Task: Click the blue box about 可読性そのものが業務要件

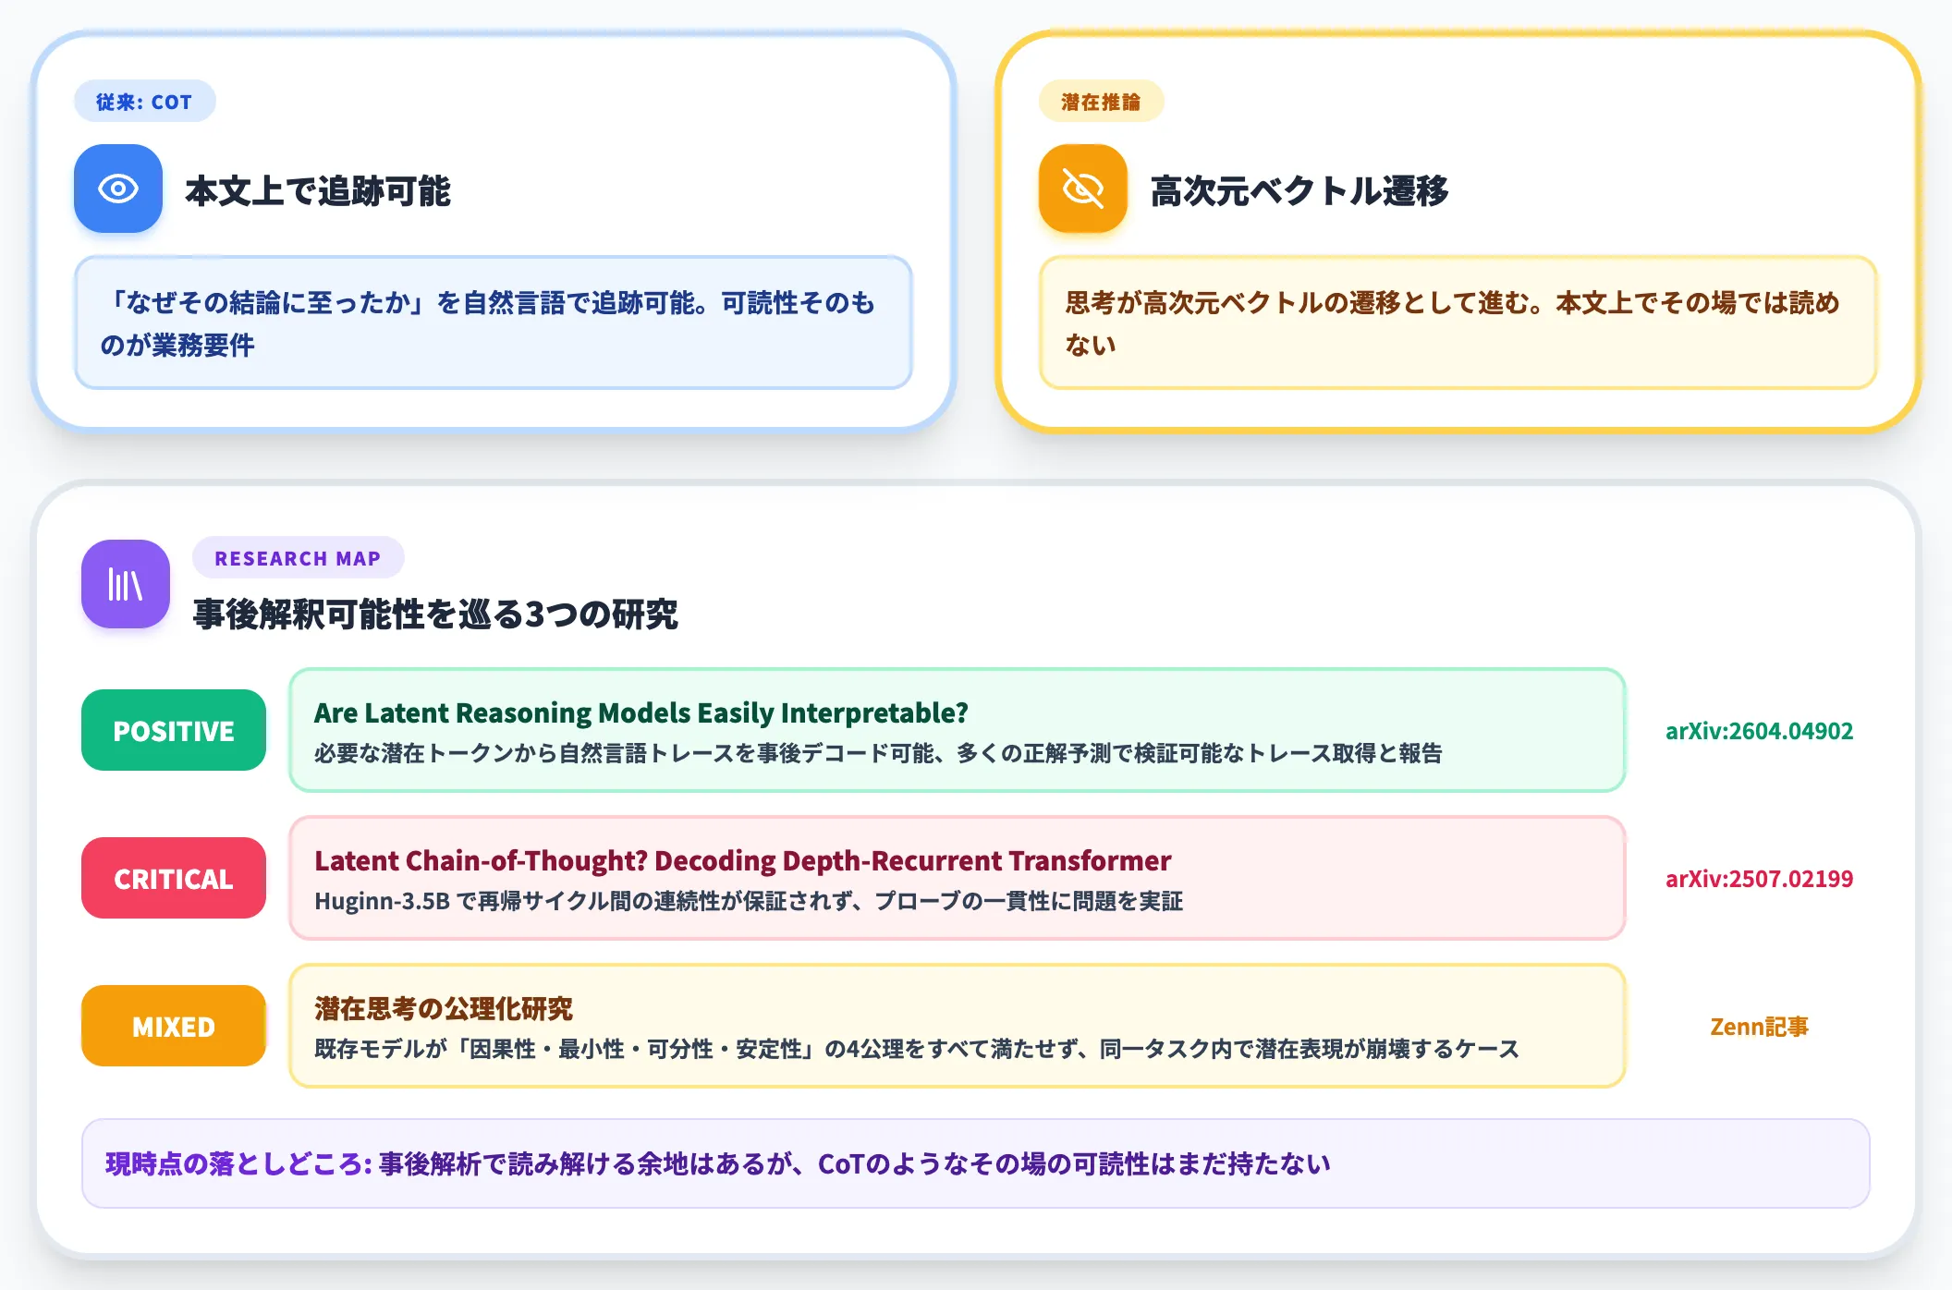Action: pos(494,322)
